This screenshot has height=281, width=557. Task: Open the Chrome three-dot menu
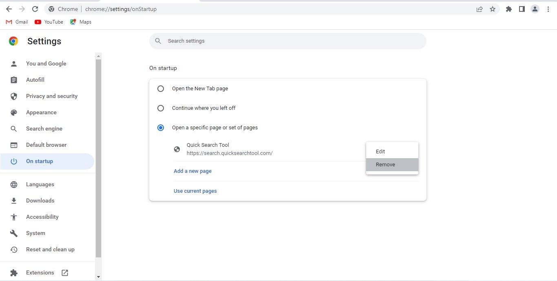pyautogui.click(x=548, y=9)
